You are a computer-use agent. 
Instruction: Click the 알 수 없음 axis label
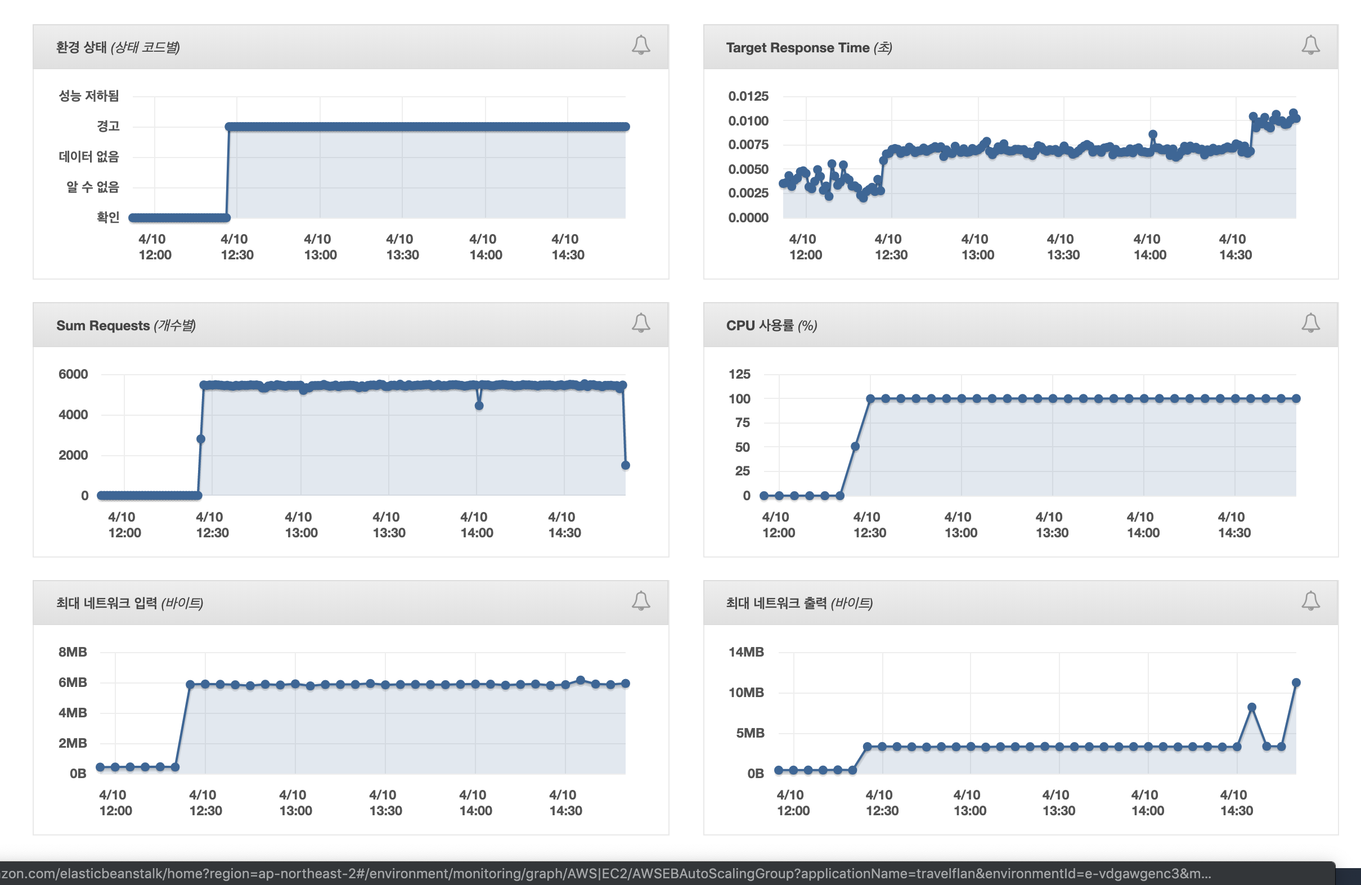coord(93,186)
